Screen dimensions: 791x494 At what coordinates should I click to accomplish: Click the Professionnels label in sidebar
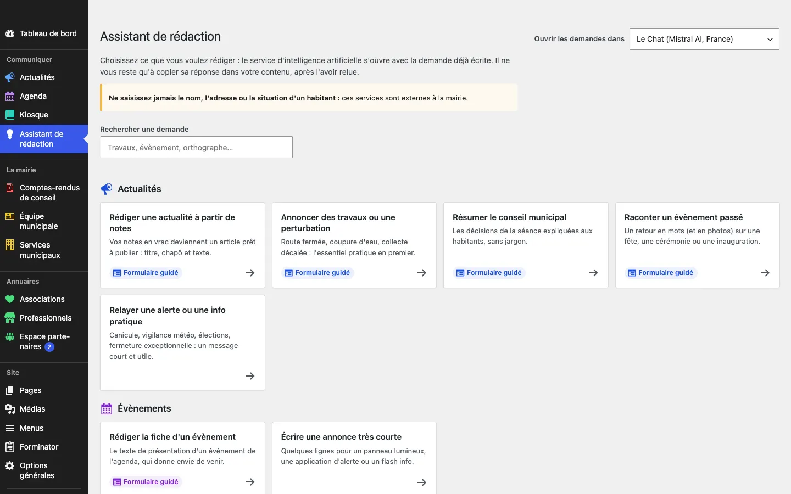click(46, 318)
